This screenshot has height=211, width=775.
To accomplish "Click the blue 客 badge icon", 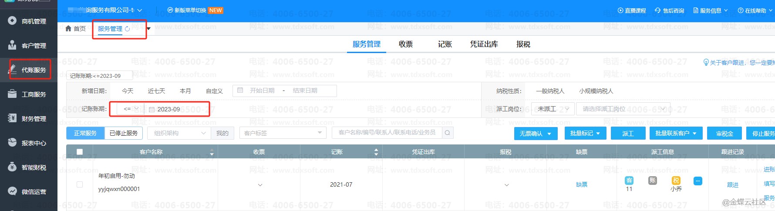I will click(629, 181).
